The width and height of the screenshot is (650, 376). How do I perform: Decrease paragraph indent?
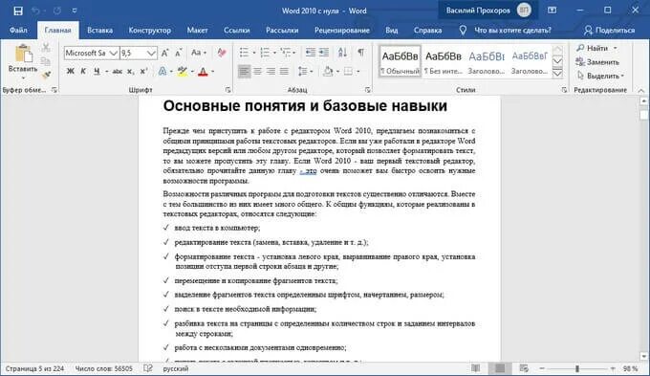(310, 53)
